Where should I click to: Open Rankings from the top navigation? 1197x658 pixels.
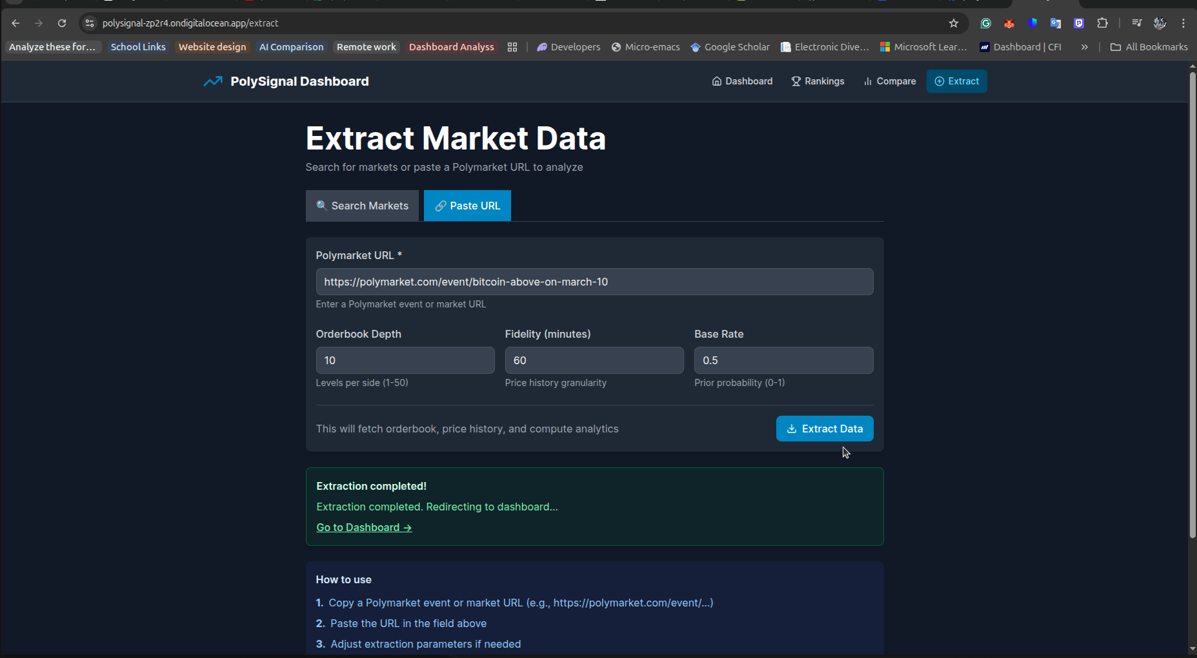point(818,81)
